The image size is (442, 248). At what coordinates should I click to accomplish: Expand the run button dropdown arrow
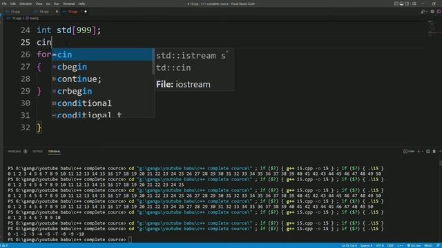426,12
